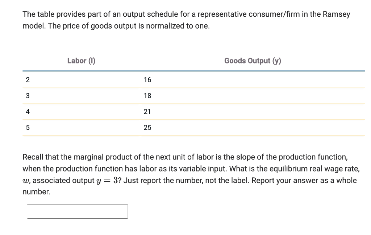Click the italic variable w in the prompt
This screenshot has width=371, height=235.
[x=25, y=180]
